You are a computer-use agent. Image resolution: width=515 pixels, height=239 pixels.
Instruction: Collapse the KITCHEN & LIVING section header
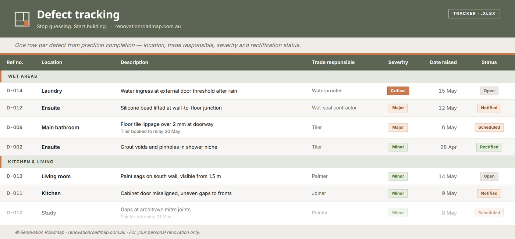pyautogui.click(x=257, y=162)
